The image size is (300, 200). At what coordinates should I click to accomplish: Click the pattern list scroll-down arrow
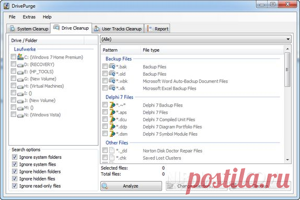coord(287,160)
